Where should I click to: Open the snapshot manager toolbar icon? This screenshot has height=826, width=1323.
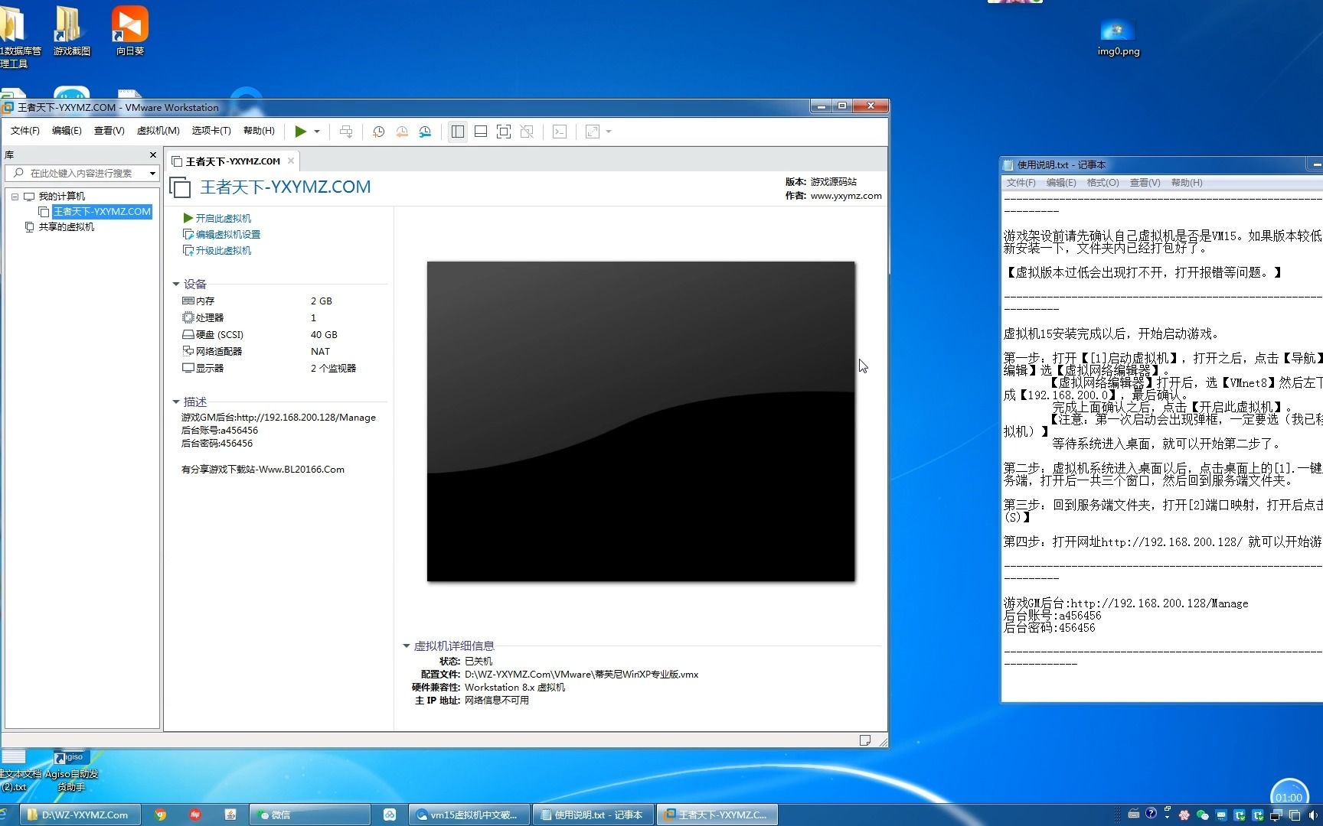pyautogui.click(x=426, y=132)
